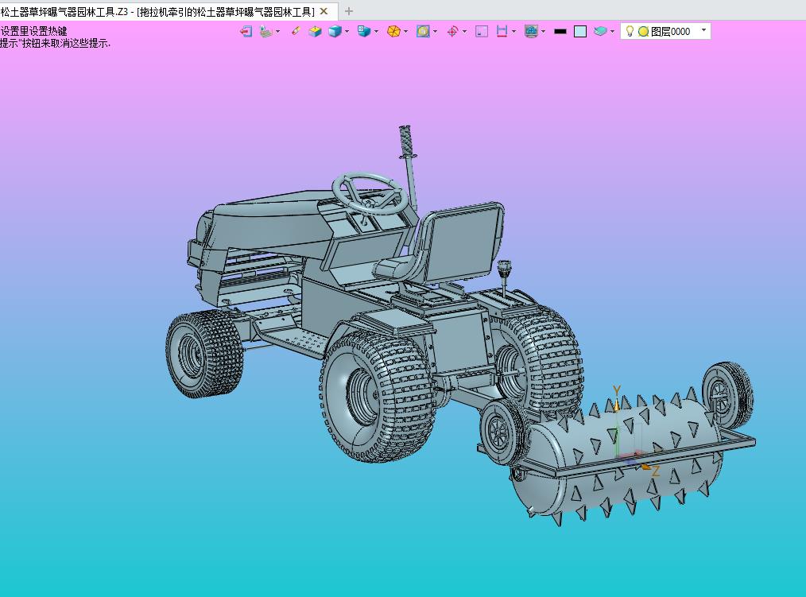This screenshot has width=806, height=597.
Task: Click the yellow circle beside 图层0000
Action: point(643,31)
